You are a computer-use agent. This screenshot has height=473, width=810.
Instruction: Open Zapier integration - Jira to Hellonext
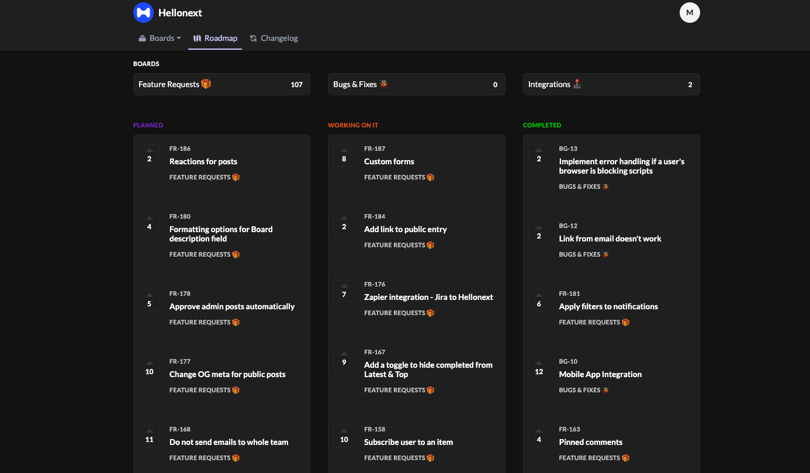pos(428,297)
